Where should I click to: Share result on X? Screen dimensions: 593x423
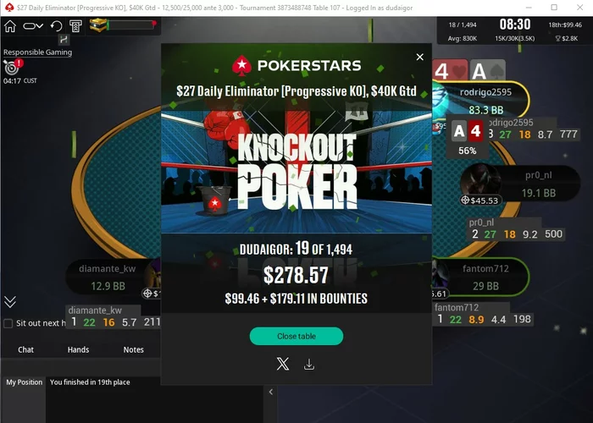point(282,364)
